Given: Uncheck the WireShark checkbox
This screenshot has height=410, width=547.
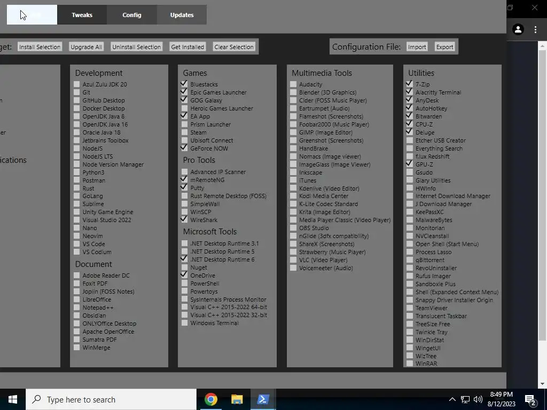Looking at the screenshot, I should pyautogui.click(x=184, y=219).
